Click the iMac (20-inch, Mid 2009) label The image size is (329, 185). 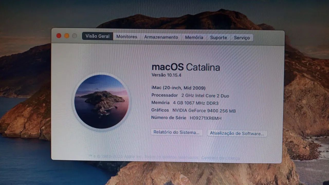(x=178, y=88)
